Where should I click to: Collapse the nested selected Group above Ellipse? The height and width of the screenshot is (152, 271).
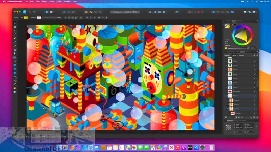tap(228, 109)
